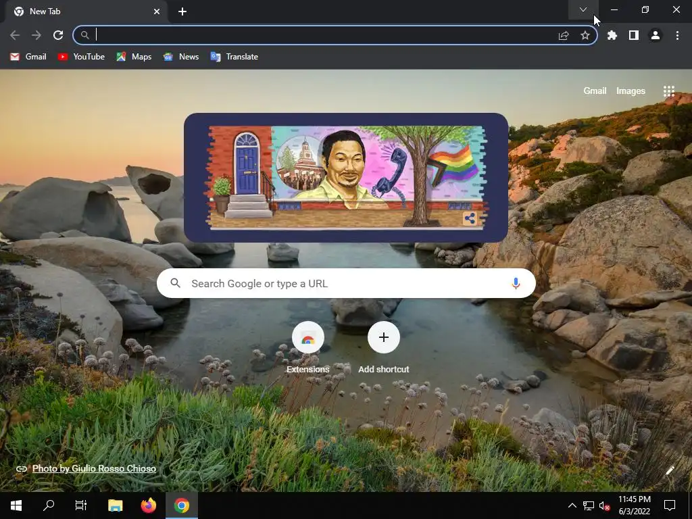Screen dimensions: 692x519
Task: Share the doodle via share icon
Action: coord(470,218)
